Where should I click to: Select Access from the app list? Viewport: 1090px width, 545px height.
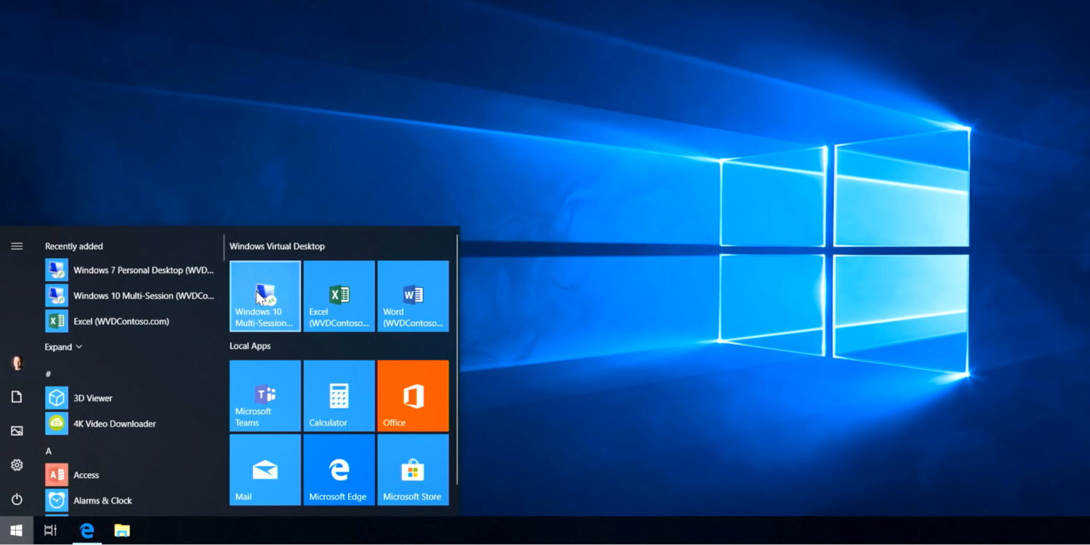tap(86, 475)
